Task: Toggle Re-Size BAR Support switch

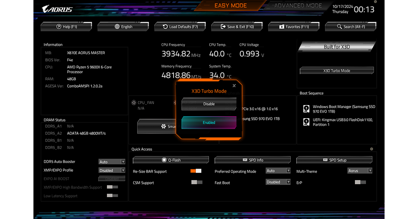Action: (x=196, y=171)
